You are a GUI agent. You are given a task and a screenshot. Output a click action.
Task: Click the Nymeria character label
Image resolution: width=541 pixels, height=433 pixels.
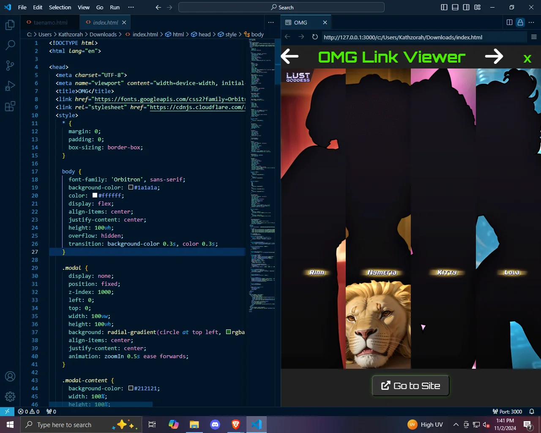382,272
